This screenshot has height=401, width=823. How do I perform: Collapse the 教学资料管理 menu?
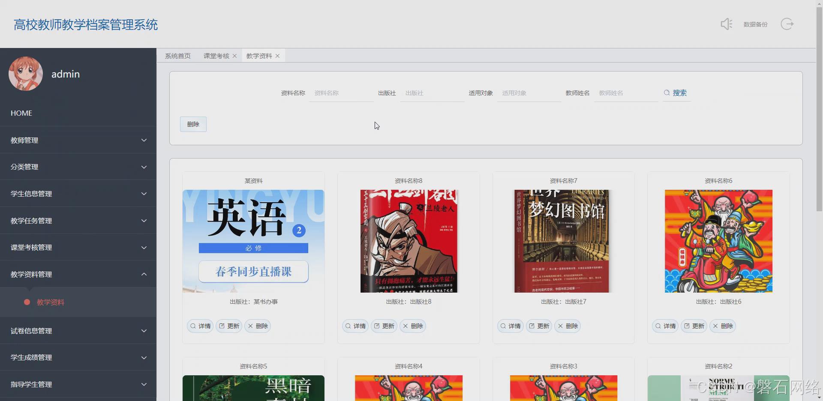coord(78,274)
